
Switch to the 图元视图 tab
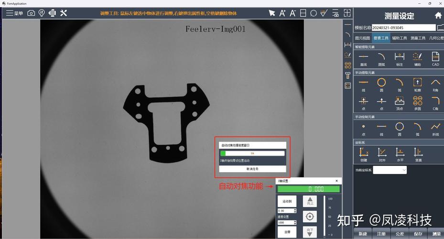pyautogui.click(x=362, y=38)
